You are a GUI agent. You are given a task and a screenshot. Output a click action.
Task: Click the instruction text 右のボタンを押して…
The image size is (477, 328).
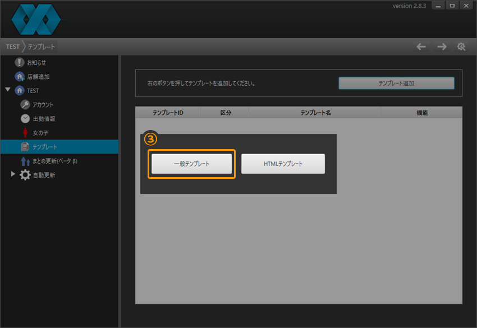pos(201,84)
